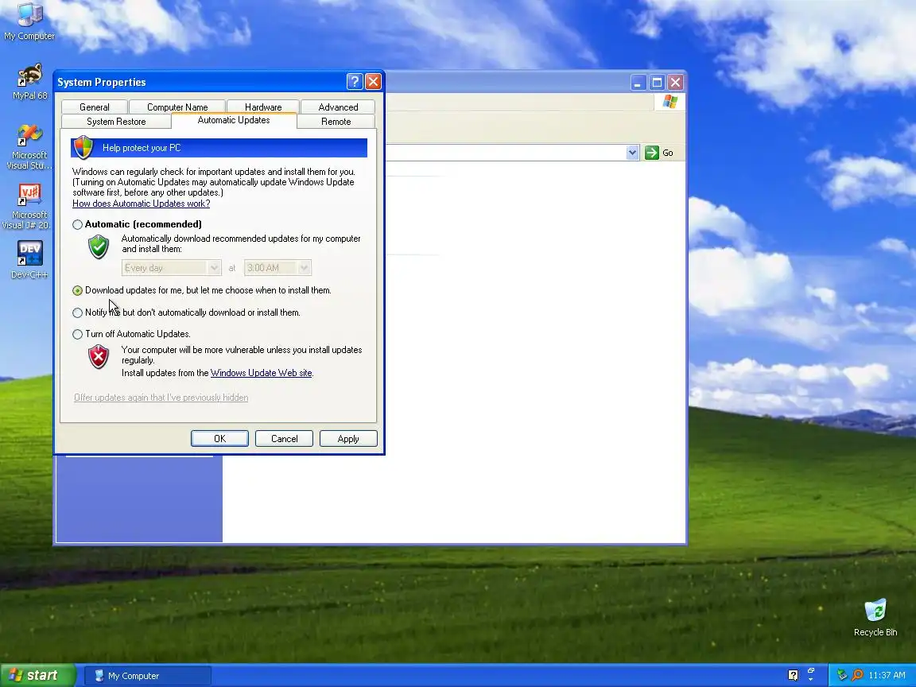Click the My Computer taskbar button
Image resolution: width=916 pixels, height=687 pixels.
coord(148,675)
